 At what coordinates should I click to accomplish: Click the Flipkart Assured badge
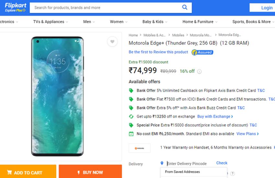tap(202, 52)
